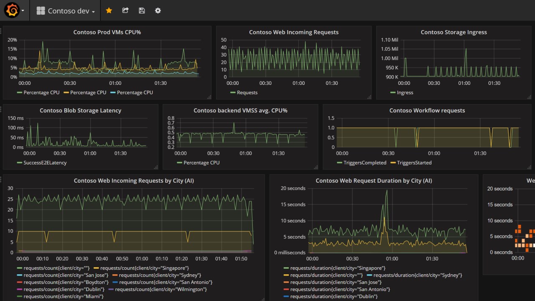This screenshot has width=535, height=301.
Task: Open the share dashboard icon
Action: click(x=125, y=10)
